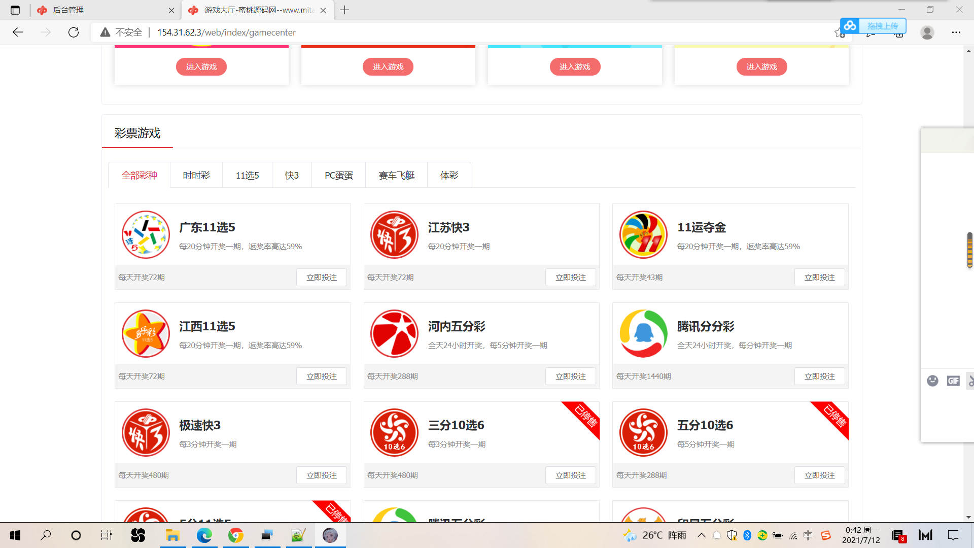Select the PC蛋蛋 lottery tab
Image resolution: width=974 pixels, height=548 pixels.
point(338,175)
